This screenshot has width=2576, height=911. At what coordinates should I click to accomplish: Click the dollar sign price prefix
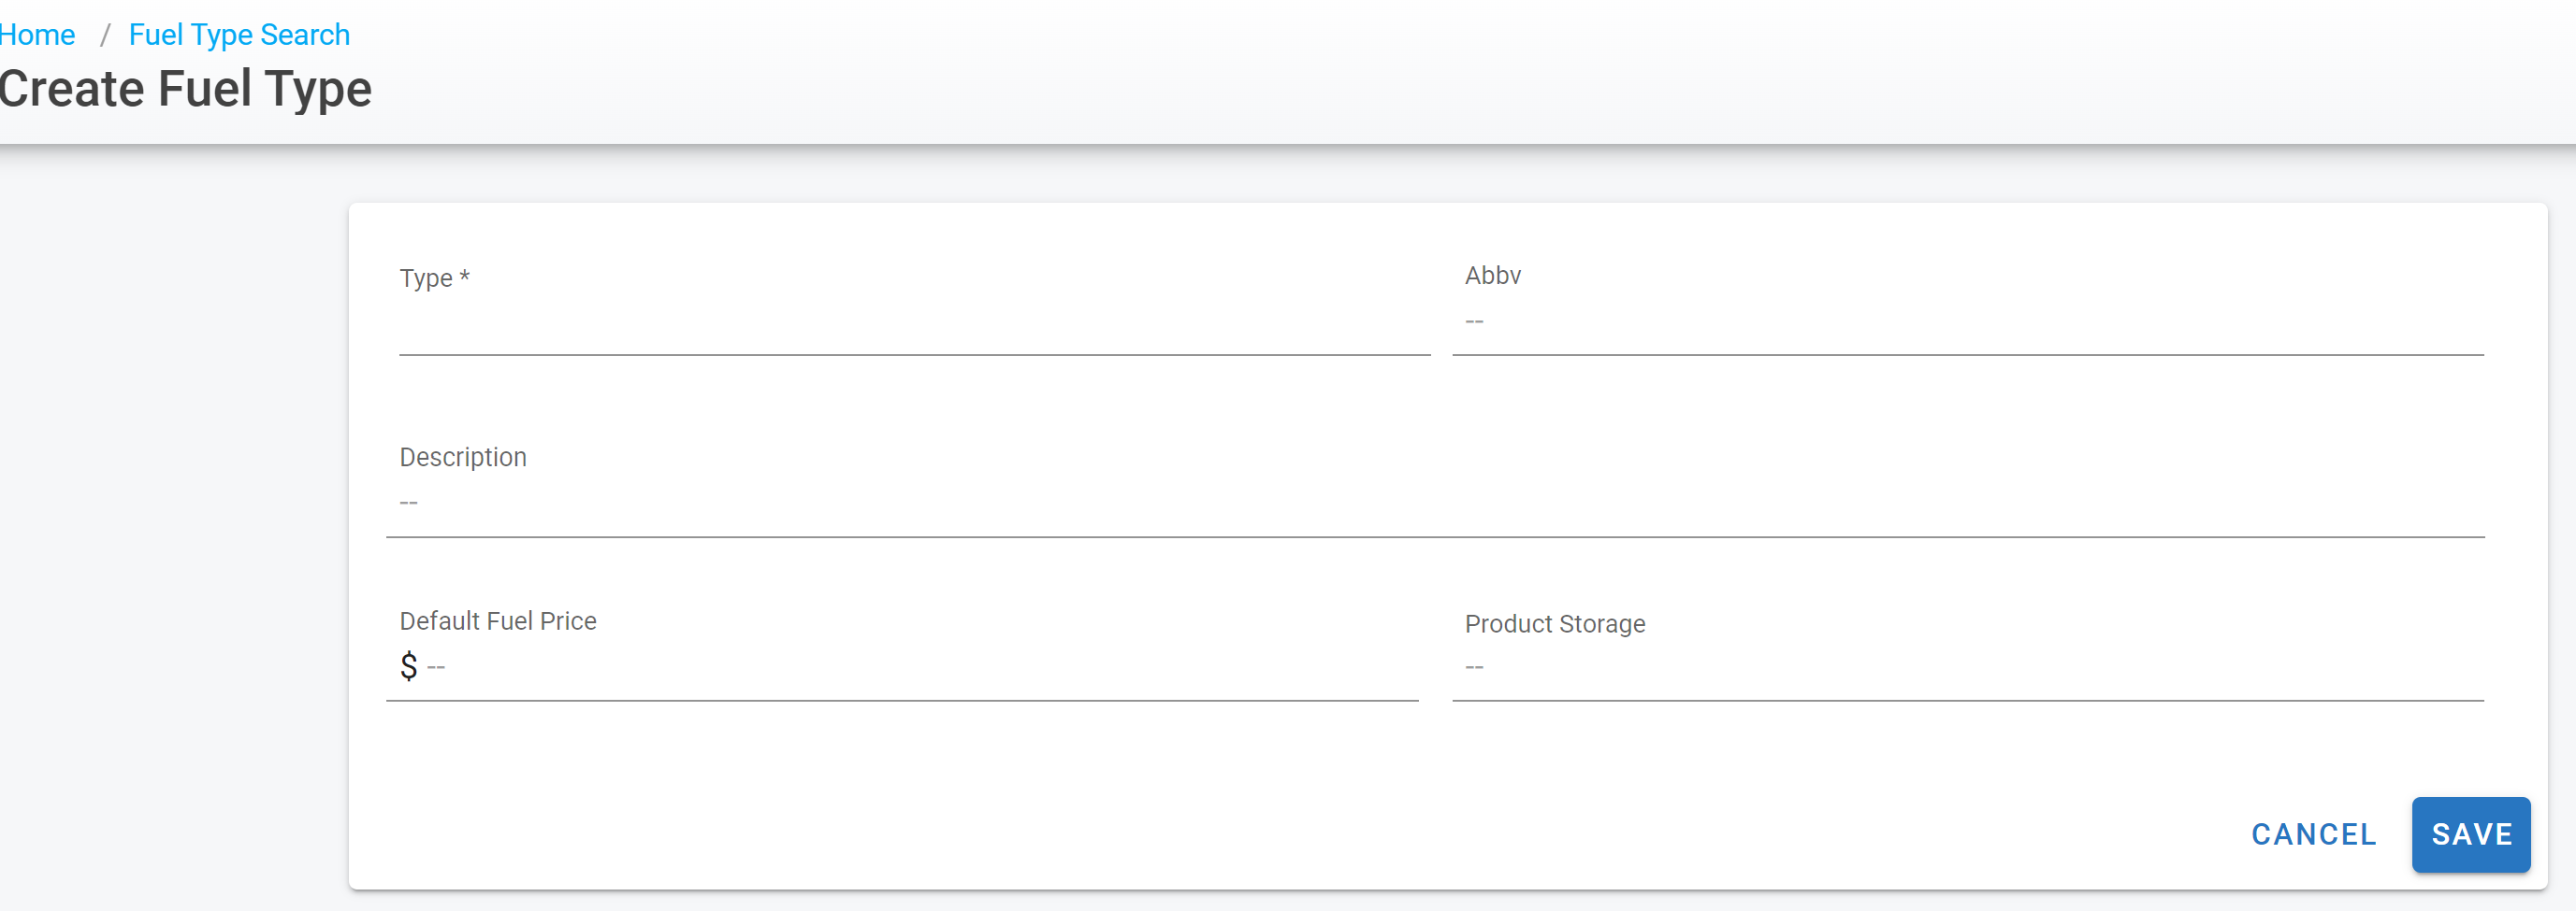[408, 666]
